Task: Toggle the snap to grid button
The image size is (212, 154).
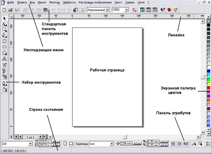Action: 173,144
